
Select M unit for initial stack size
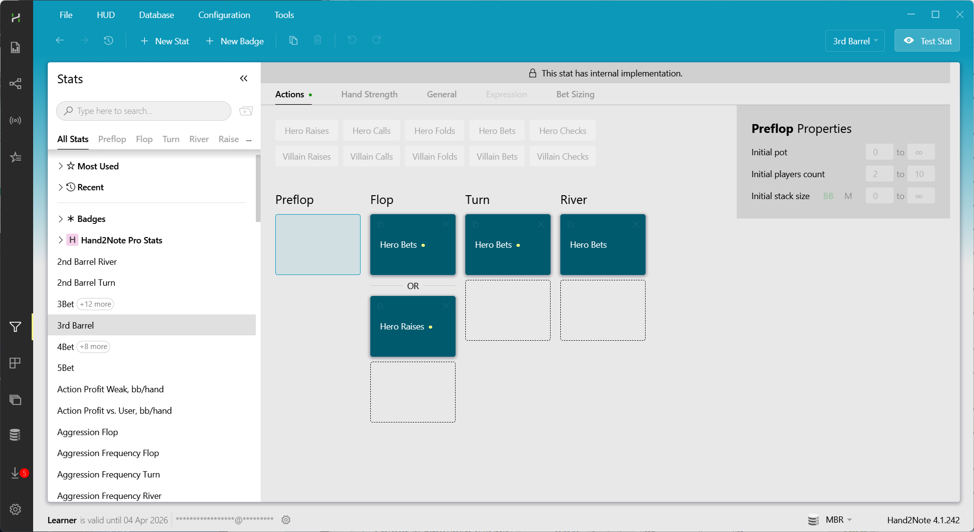tap(848, 196)
